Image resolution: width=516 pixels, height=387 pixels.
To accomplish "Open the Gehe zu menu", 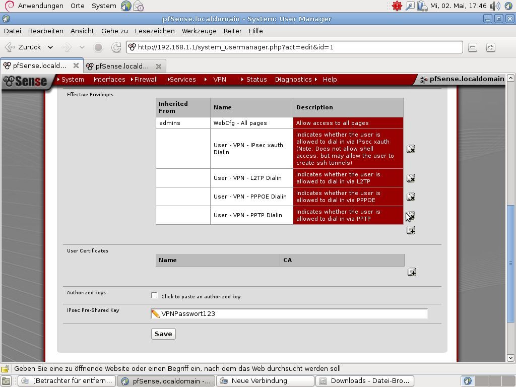I will pos(114,31).
